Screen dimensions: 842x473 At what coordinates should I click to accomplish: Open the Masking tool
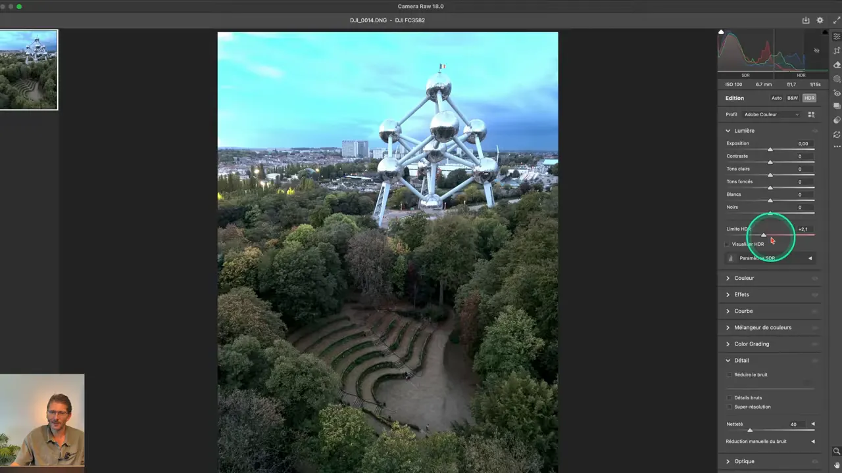click(x=837, y=79)
